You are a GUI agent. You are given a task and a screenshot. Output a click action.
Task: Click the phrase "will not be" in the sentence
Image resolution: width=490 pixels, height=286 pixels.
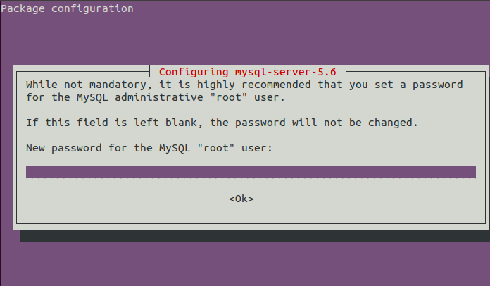[327, 123]
